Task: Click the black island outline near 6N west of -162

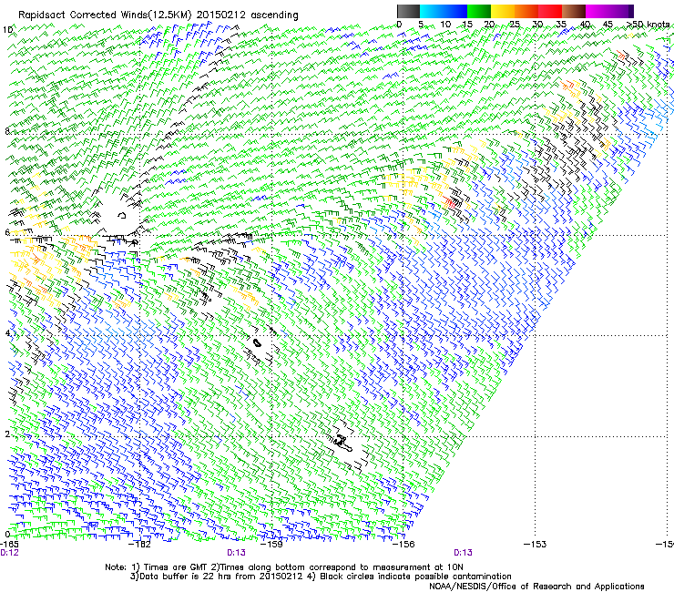Action: tap(122, 215)
